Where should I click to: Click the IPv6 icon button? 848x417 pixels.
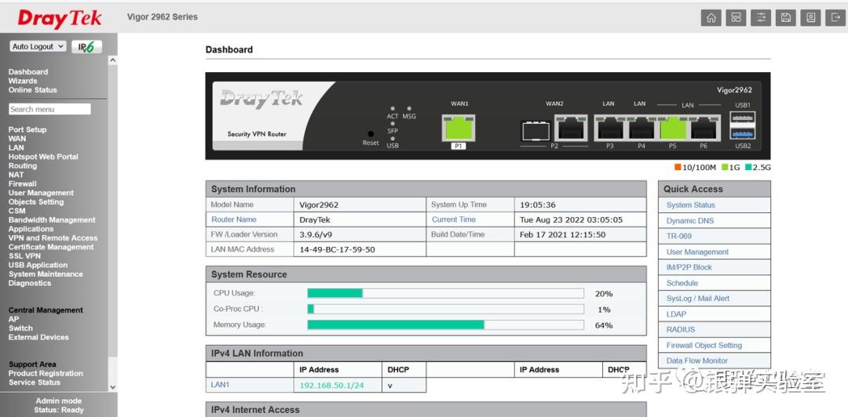86,46
